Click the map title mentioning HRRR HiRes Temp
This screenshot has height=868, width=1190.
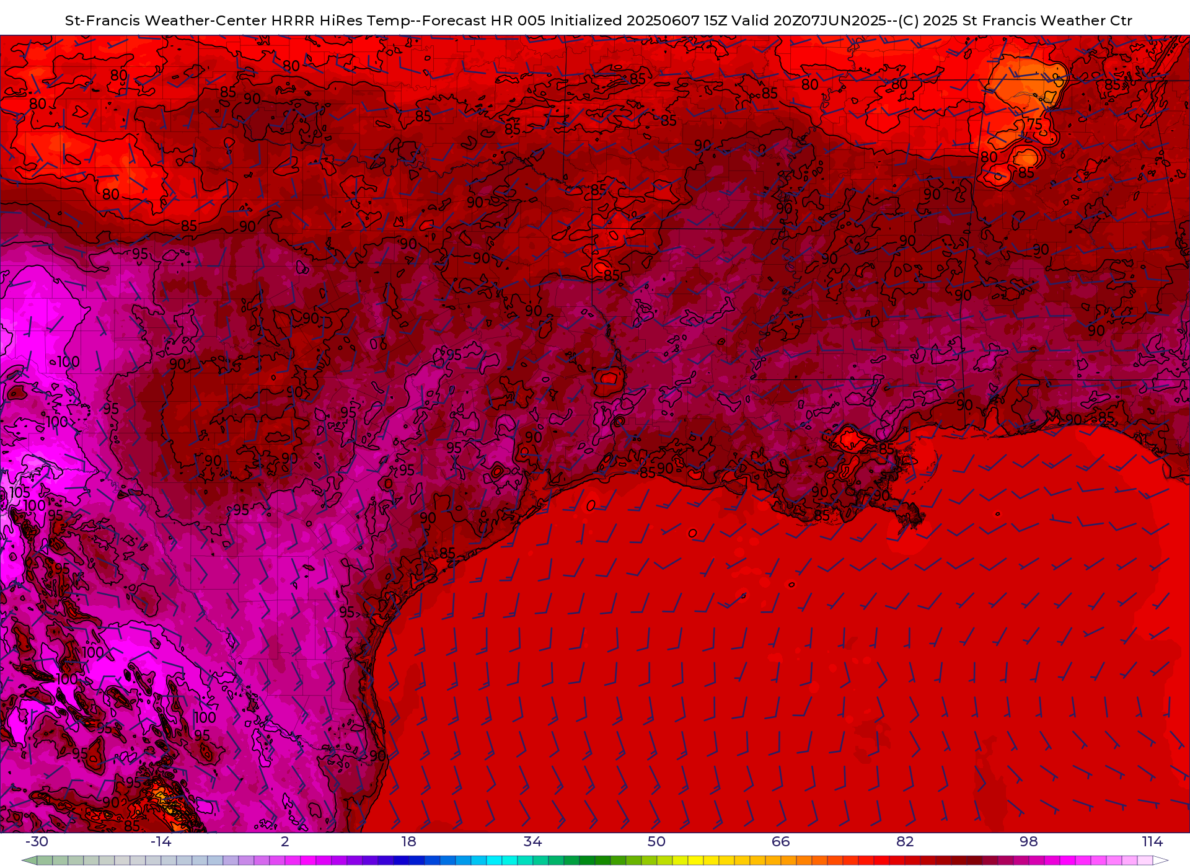599,20
